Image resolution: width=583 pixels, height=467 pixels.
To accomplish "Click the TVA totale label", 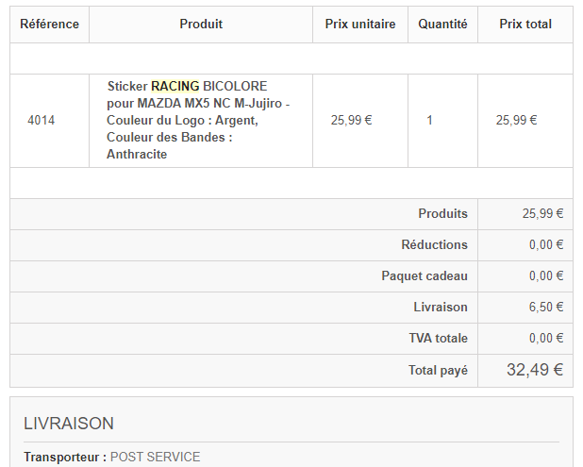I will pyautogui.click(x=438, y=339).
